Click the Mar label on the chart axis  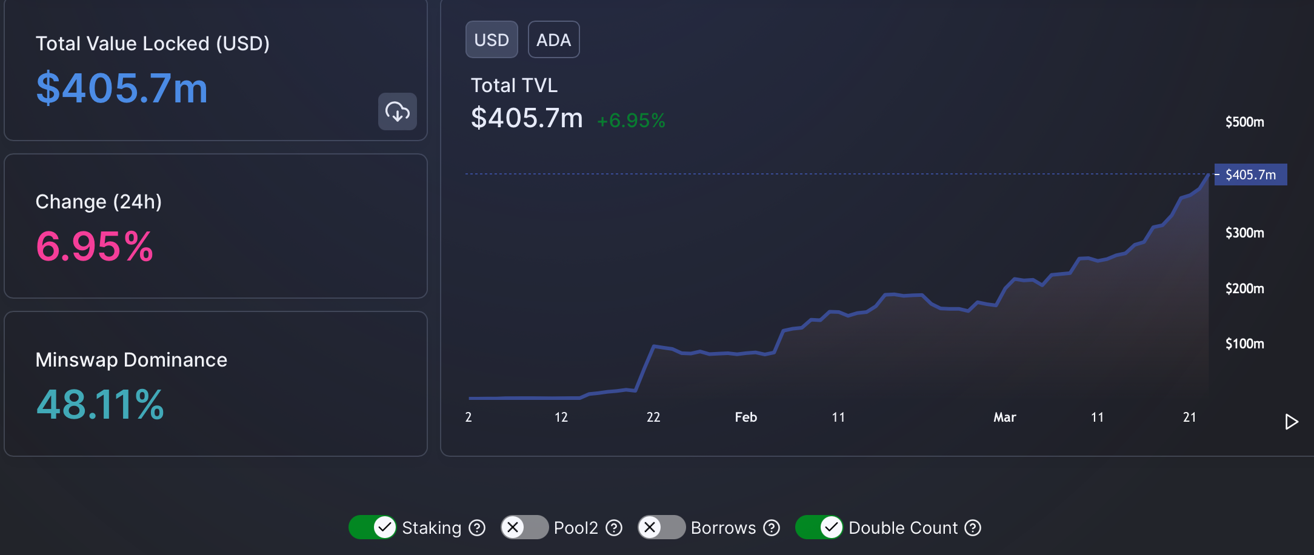(x=1005, y=417)
